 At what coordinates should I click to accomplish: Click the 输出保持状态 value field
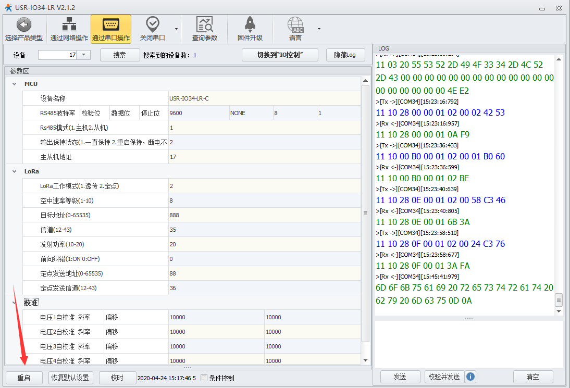265,142
